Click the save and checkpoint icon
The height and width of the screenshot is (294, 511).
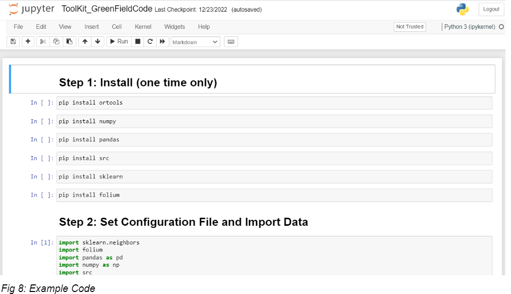13,41
